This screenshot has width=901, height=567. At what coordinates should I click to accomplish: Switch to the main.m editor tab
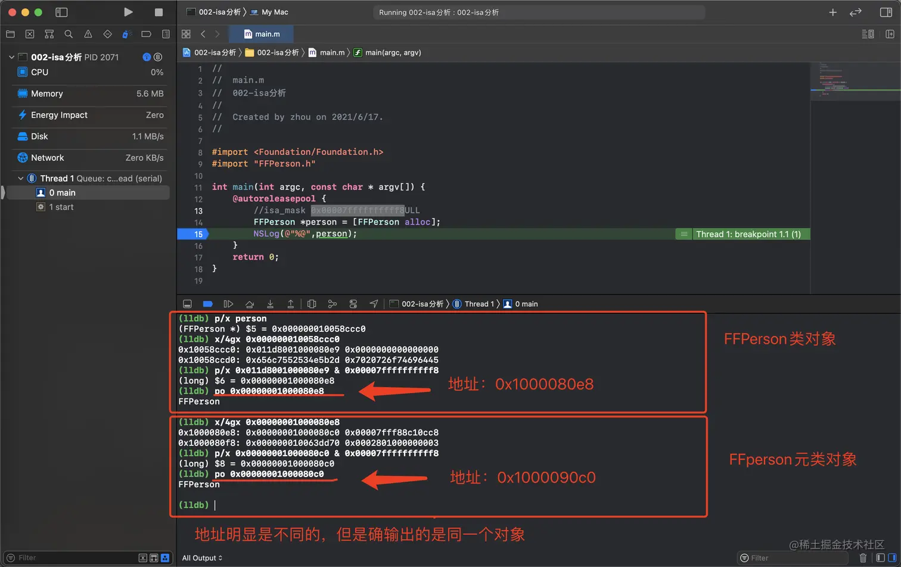click(261, 34)
